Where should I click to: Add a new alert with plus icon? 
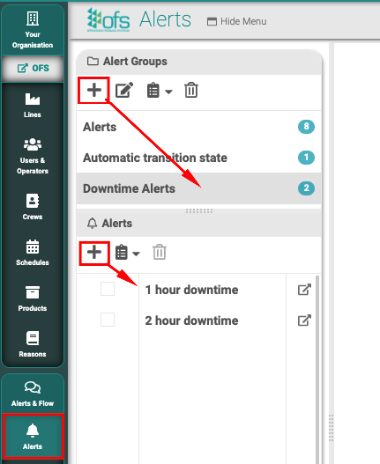[x=94, y=253]
